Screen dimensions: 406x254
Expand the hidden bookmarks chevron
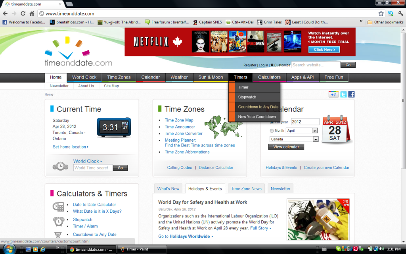(x=361, y=21)
